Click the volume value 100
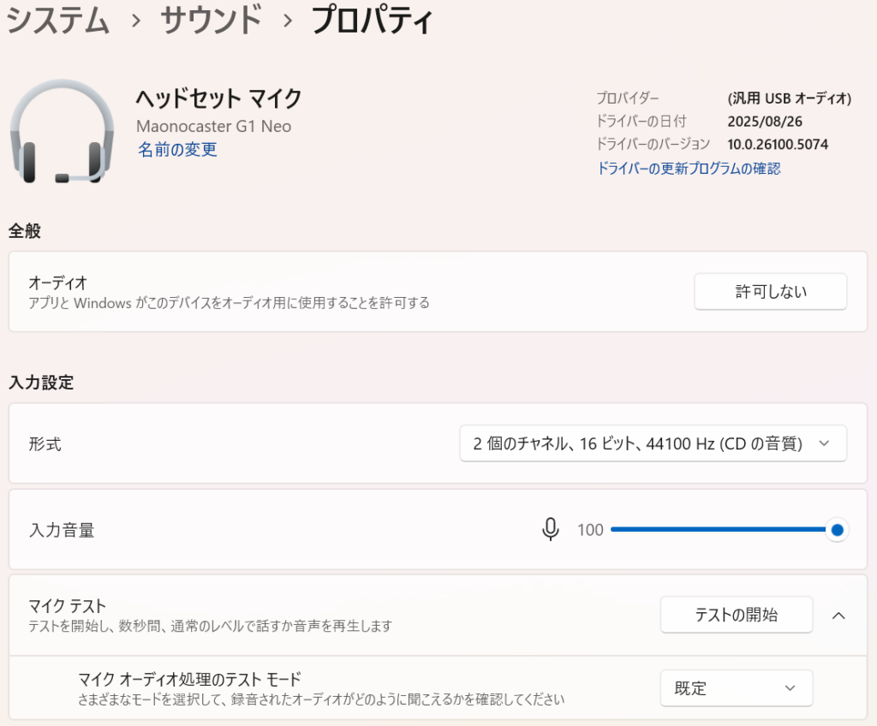The image size is (877, 726). point(590,530)
